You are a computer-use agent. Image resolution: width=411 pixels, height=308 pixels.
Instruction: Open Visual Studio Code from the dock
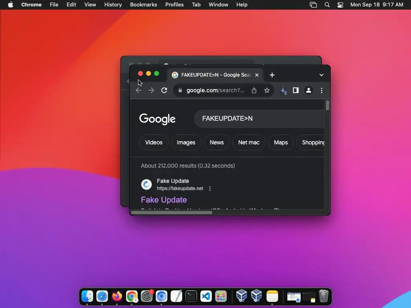(206, 296)
